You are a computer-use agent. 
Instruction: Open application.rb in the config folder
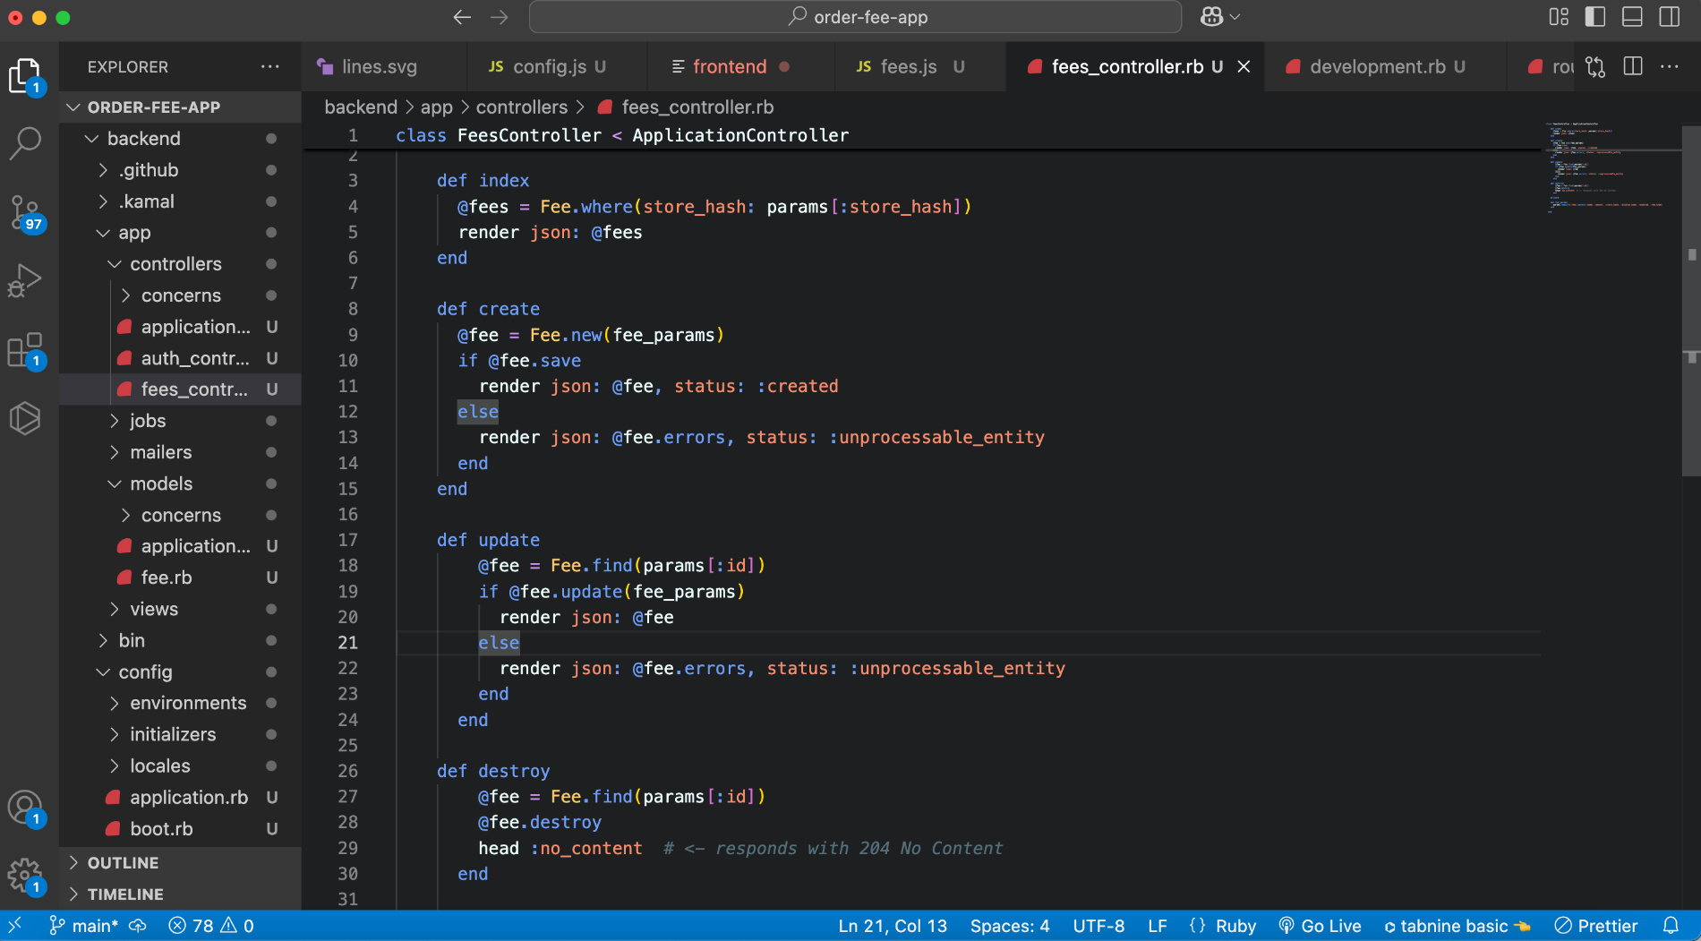[180, 798]
